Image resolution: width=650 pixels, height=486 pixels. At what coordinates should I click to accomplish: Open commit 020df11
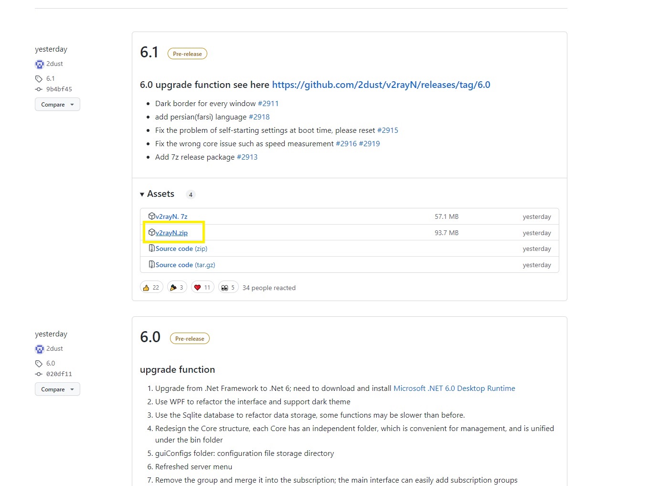click(x=59, y=374)
